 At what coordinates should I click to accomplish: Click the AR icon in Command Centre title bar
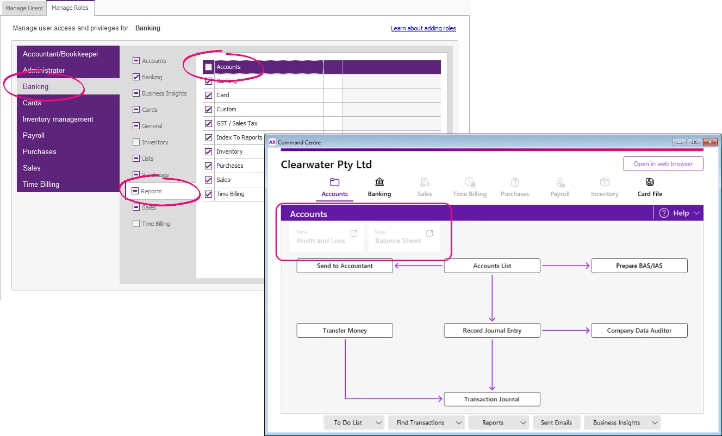point(272,142)
